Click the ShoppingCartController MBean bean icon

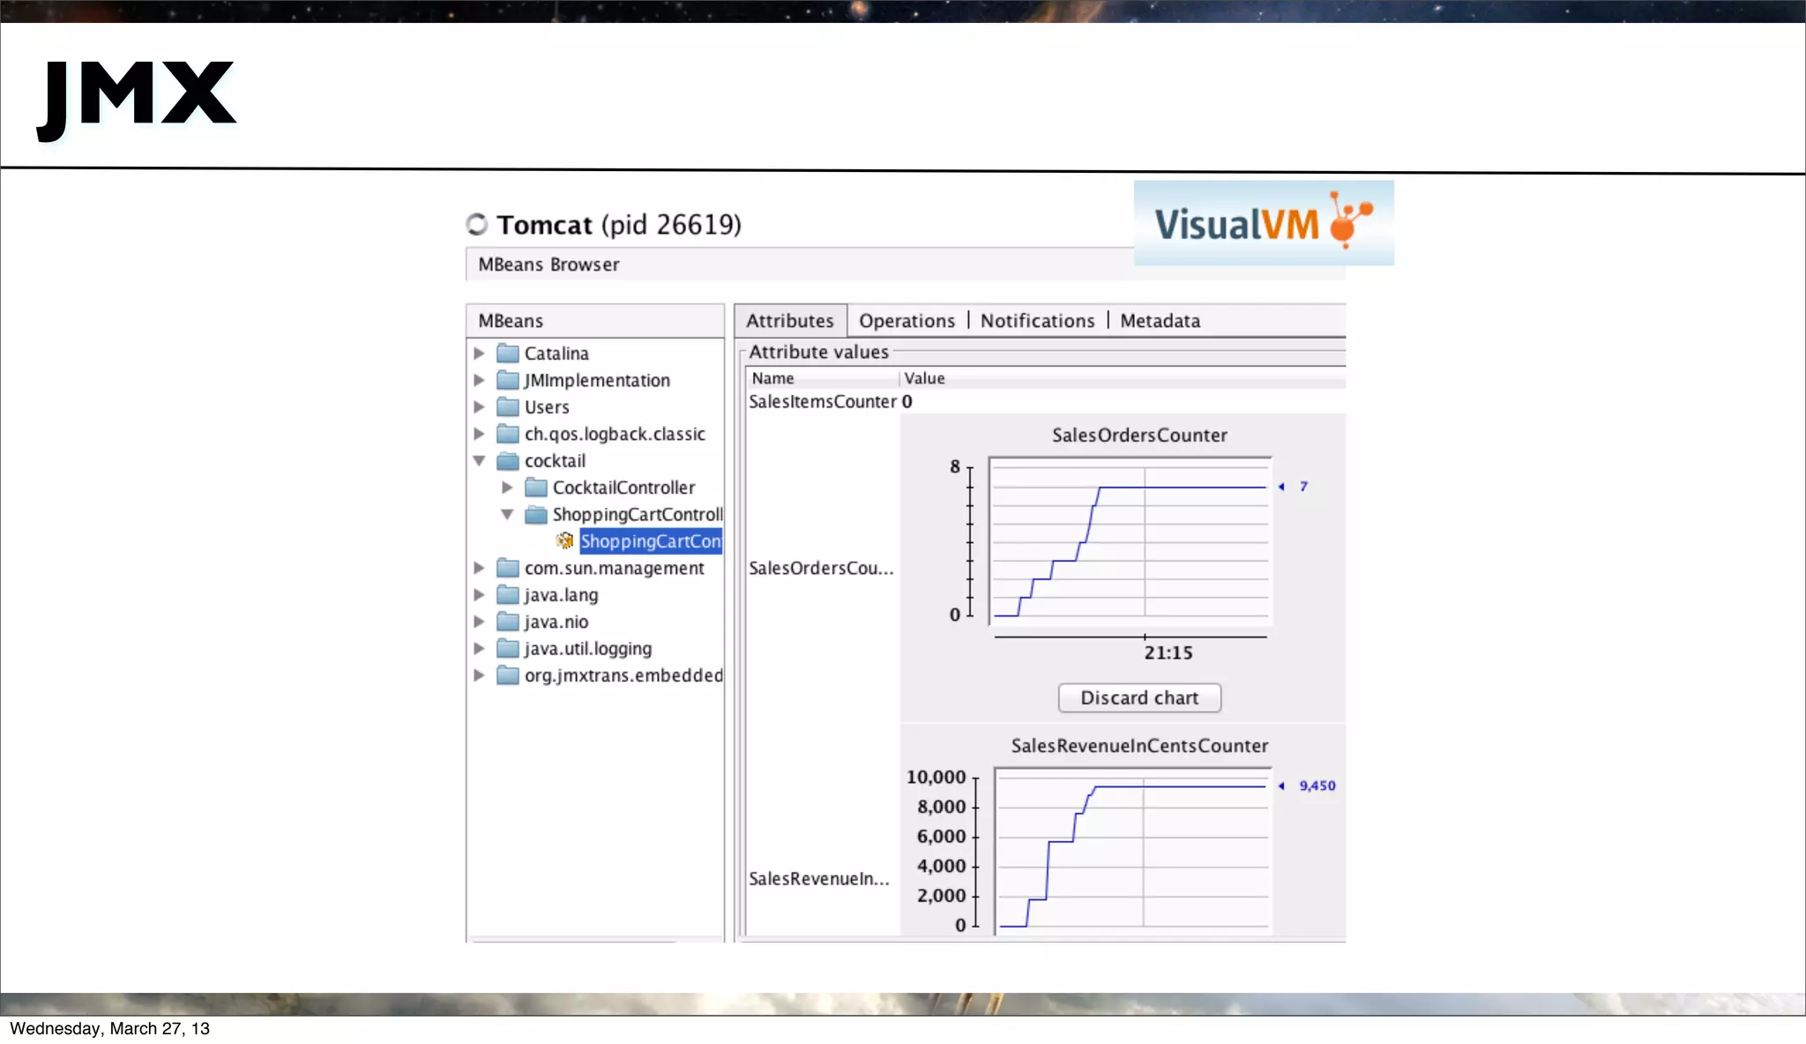[564, 541]
